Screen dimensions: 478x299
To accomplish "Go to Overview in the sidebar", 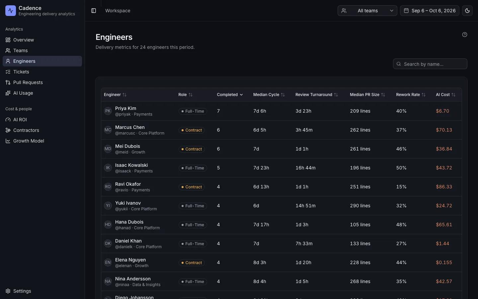I will point(42,40).
